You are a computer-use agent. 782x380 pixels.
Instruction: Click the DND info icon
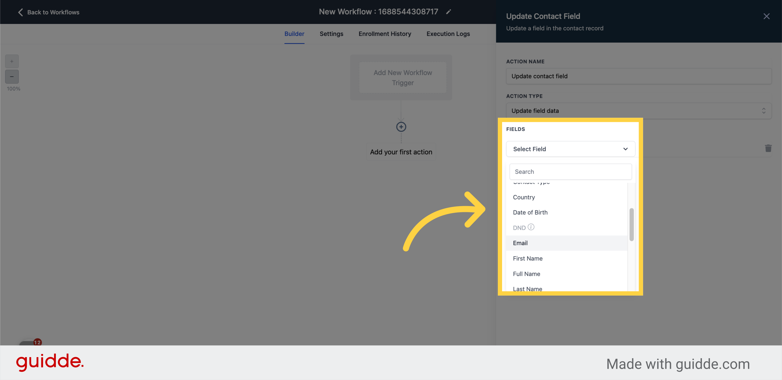531,227
